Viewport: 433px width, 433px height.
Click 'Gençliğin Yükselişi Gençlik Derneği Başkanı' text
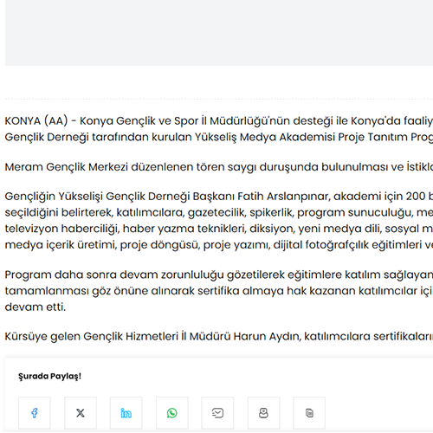tap(120, 197)
